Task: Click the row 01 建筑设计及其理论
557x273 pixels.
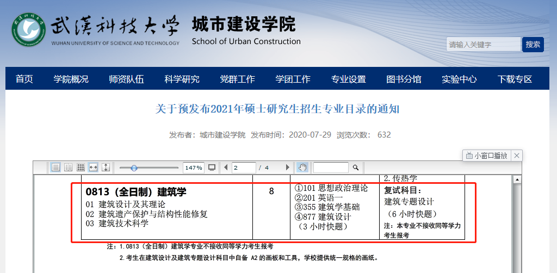Action: click(126, 204)
